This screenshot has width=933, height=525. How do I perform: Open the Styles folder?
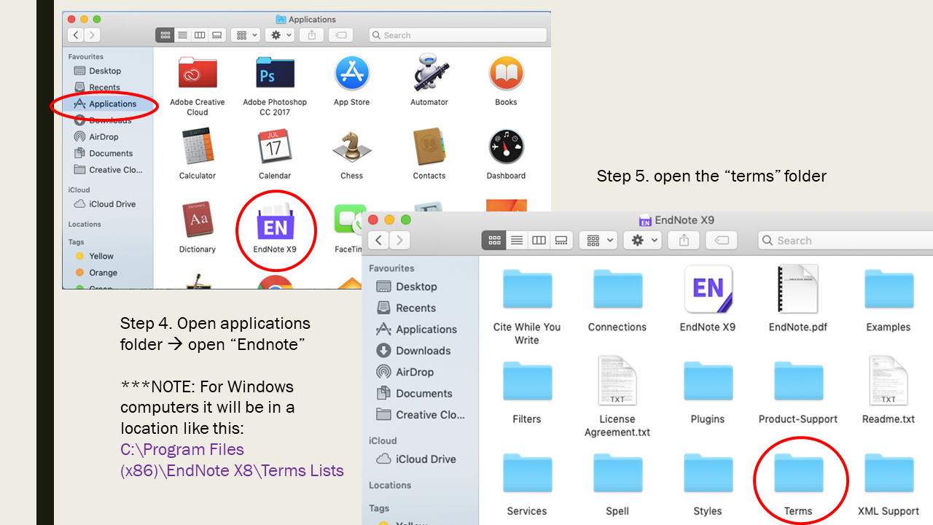coord(708,473)
